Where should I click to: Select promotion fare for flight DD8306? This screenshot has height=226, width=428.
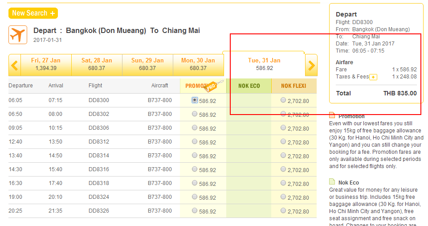click(x=194, y=127)
